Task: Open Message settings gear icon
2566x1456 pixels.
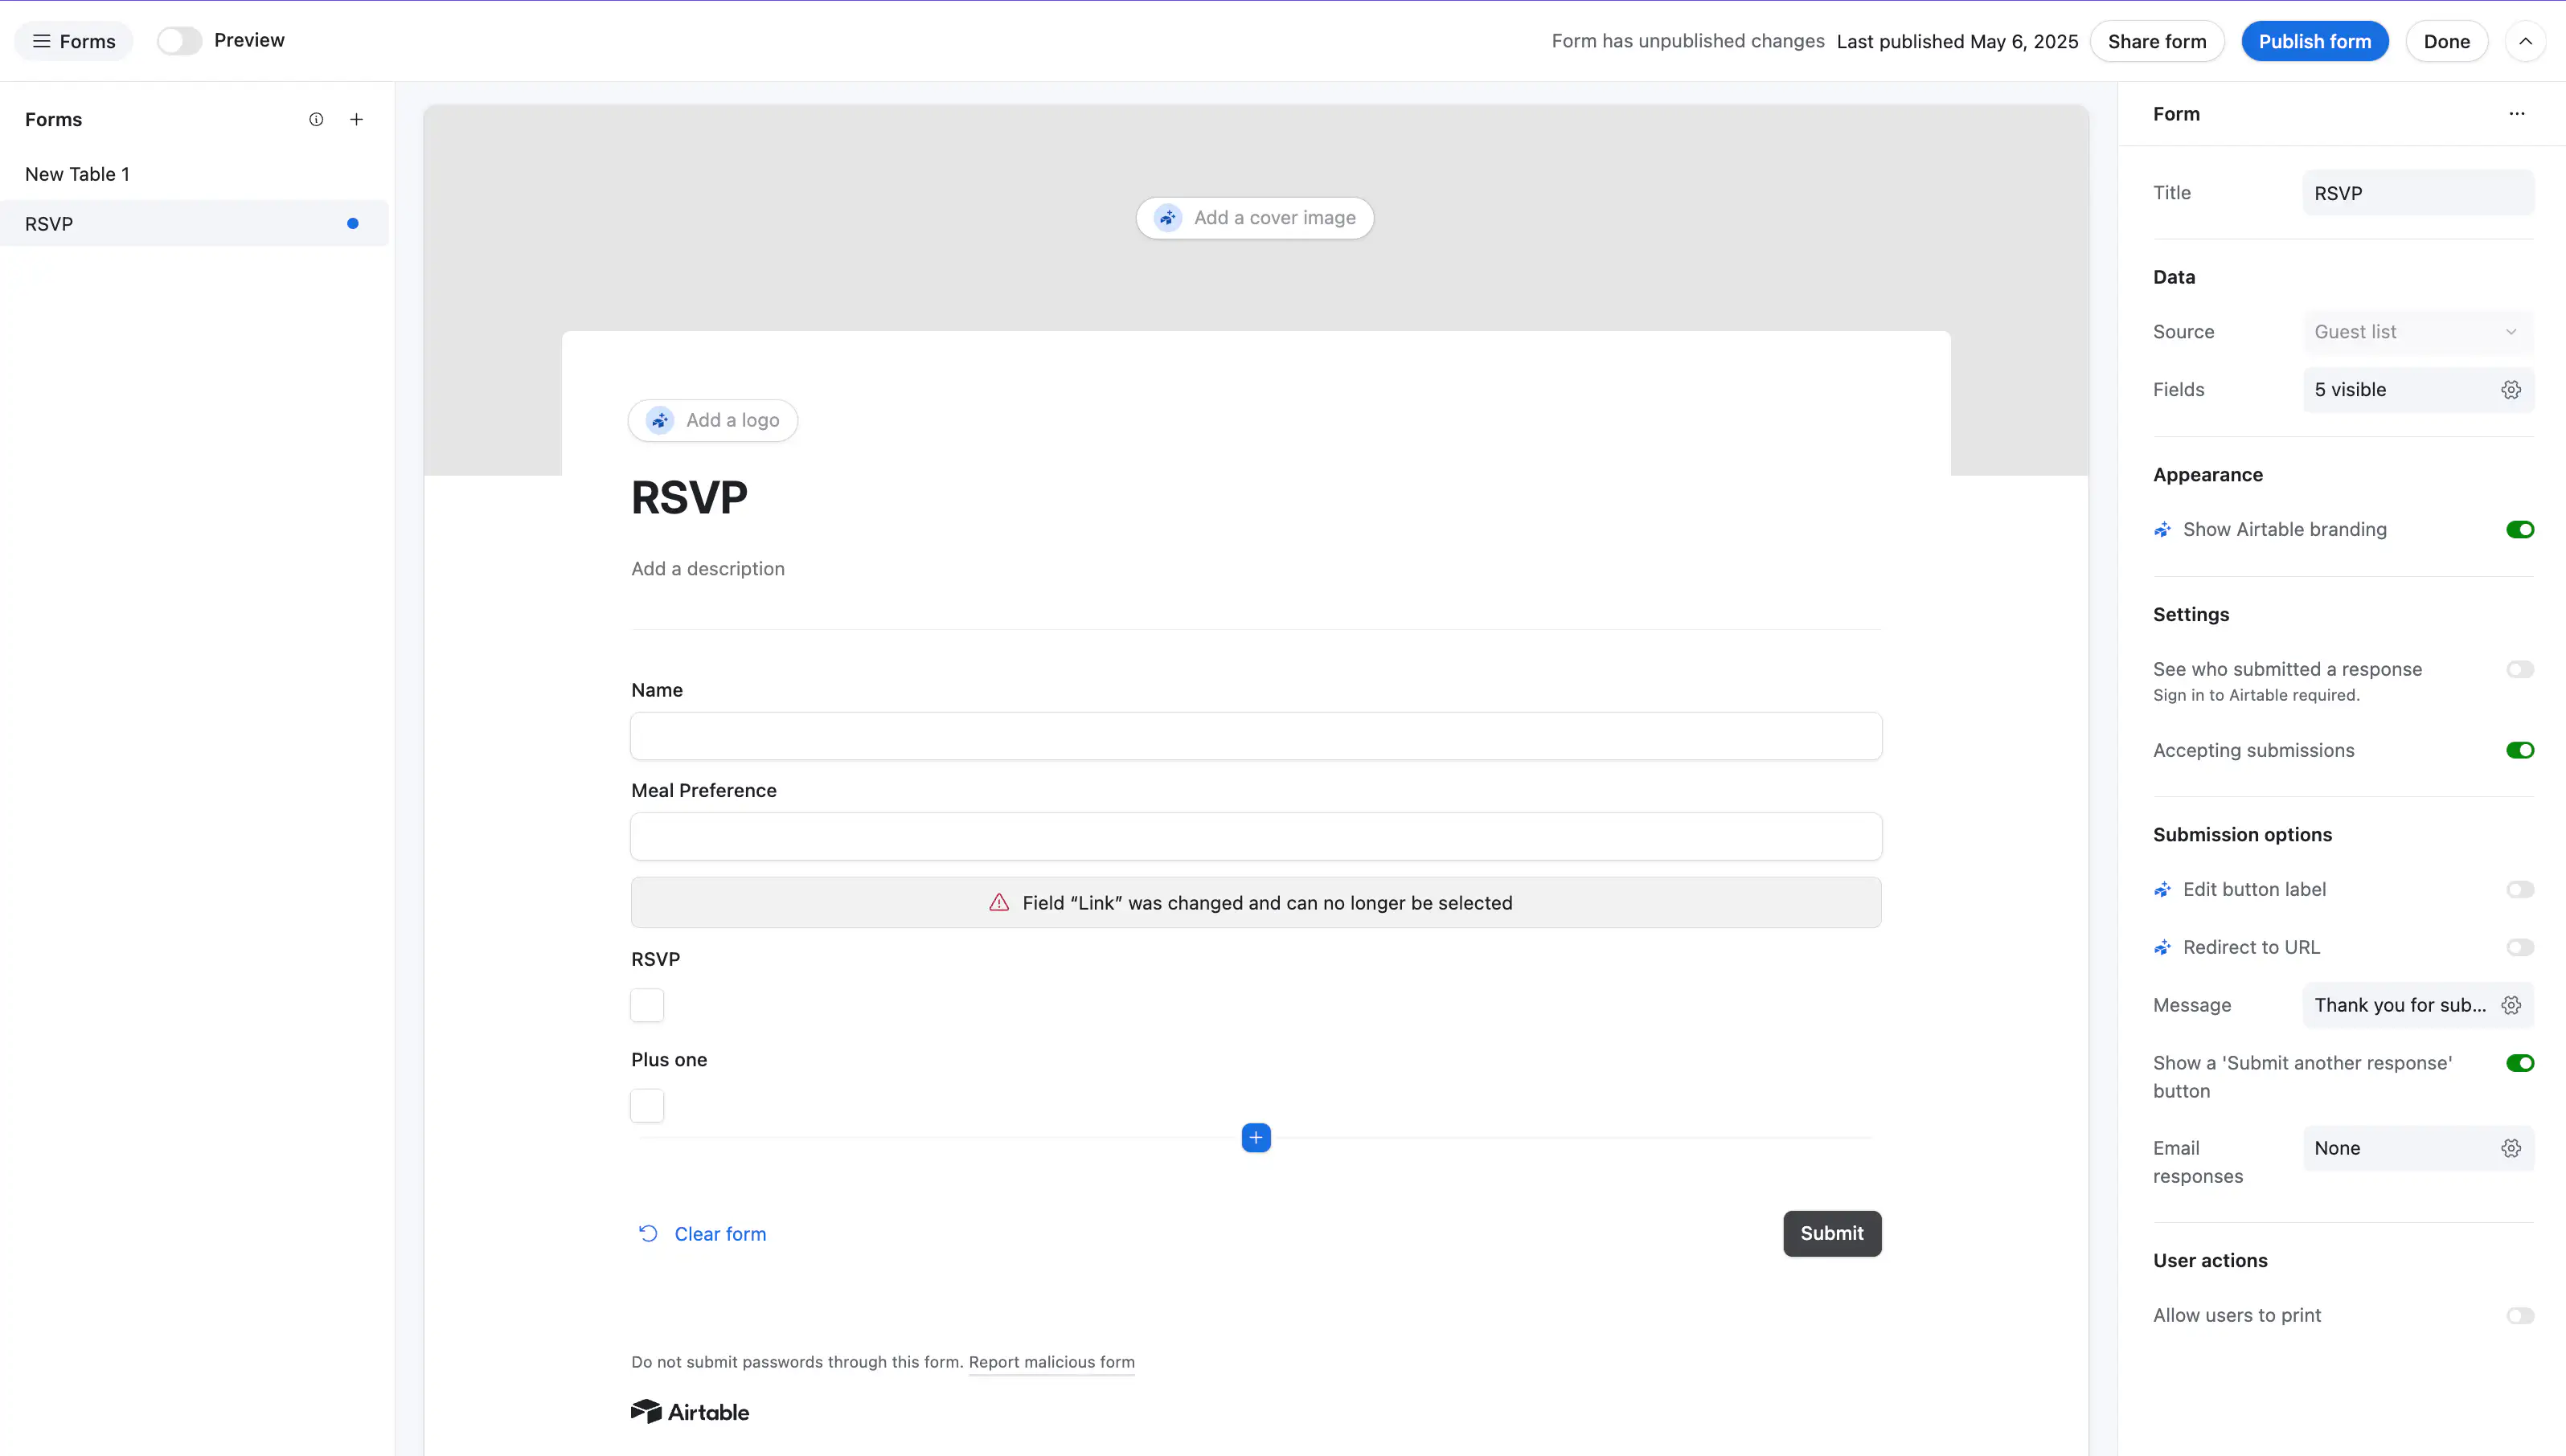Action: coord(2511,1005)
